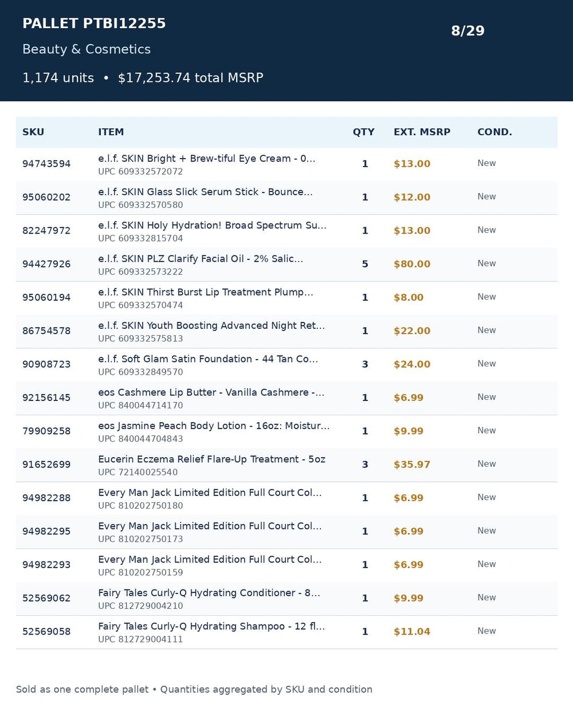Click the $22.00 extended MSRP value

[412, 331]
